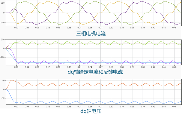The image size is (182, 117).
Task: Click the 0.39 time tick under dq current chart
Action: 143,67
